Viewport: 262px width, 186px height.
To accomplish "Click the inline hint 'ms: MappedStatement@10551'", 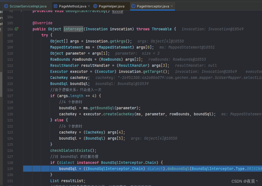I will click(x=187, y=47).
